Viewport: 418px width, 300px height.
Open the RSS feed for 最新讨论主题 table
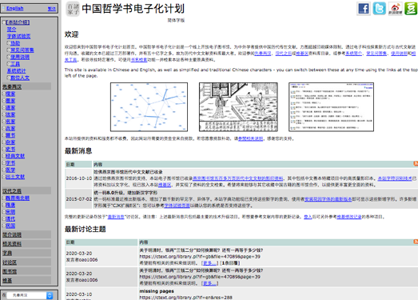pos(416,242)
